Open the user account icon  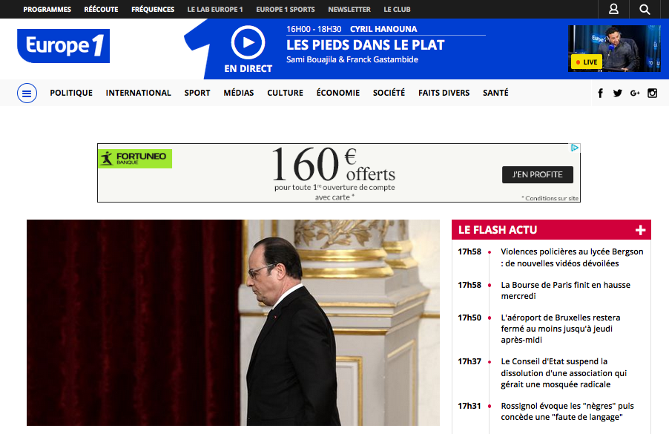click(x=613, y=9)
